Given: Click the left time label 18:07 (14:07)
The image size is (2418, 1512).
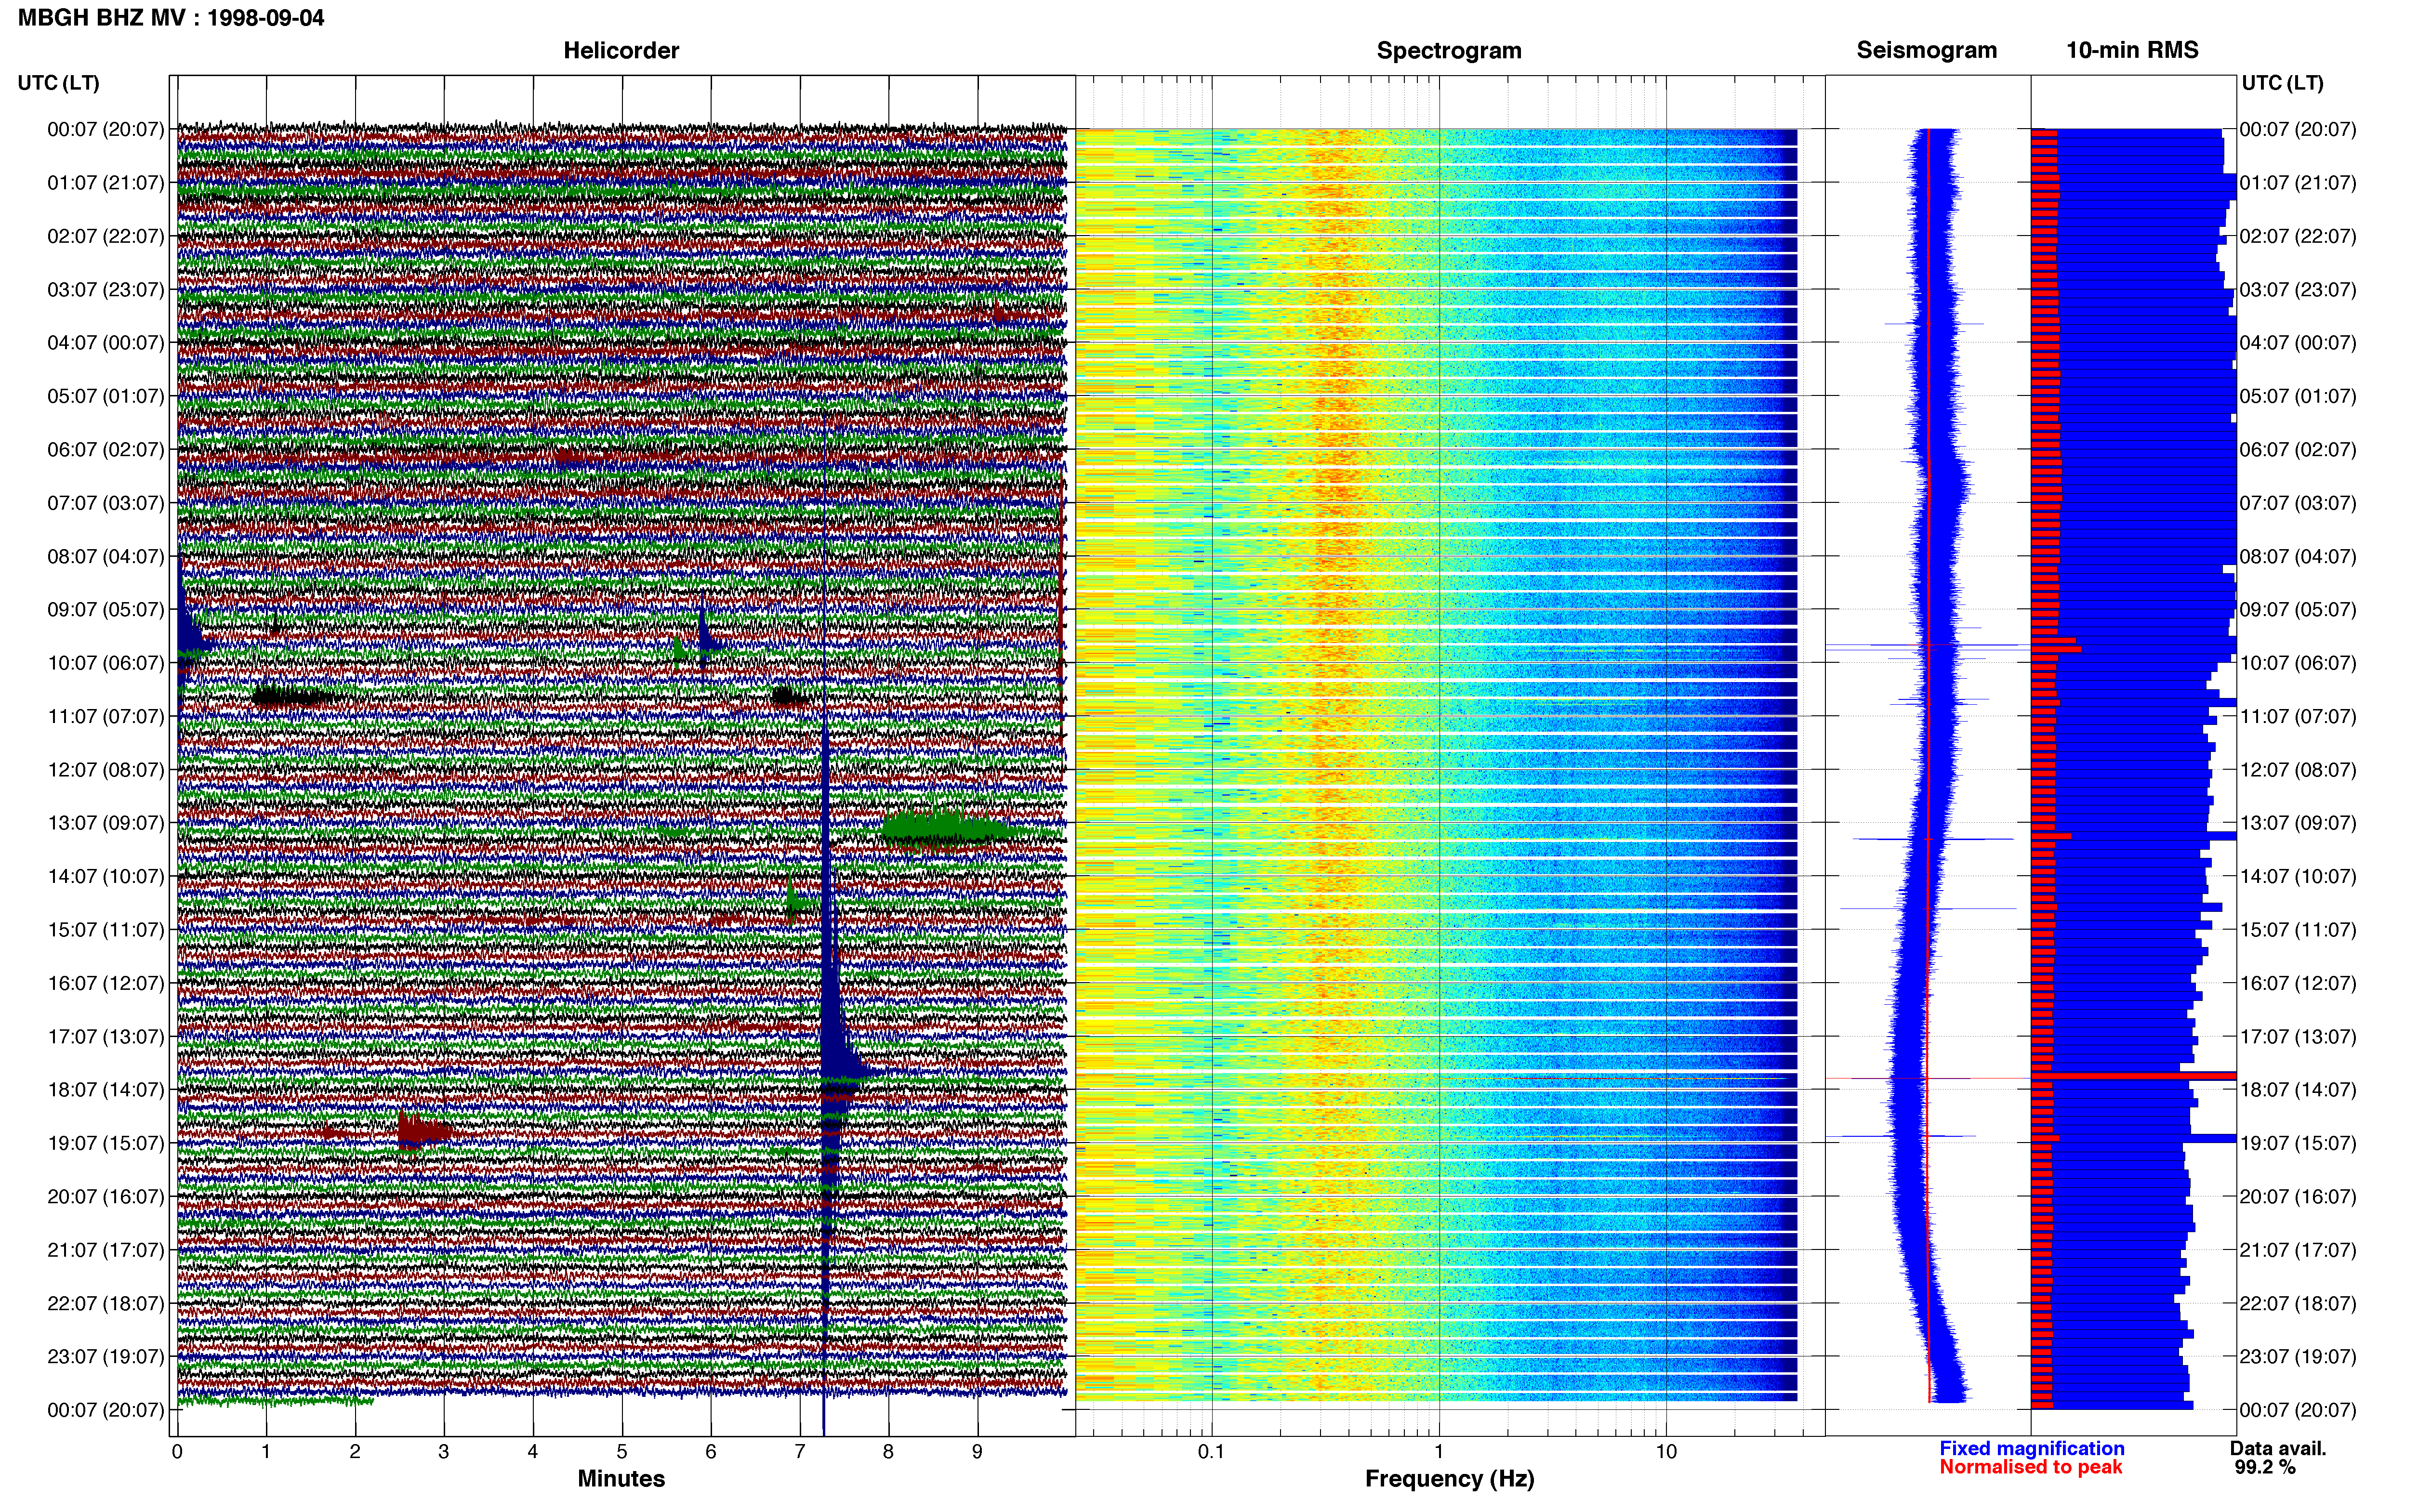Looking at the screenshot, I should 106,1090.
